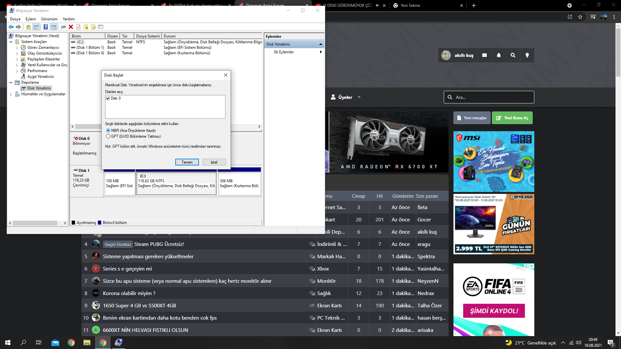Click the checklist settings toolbar icon

click(101, 27)
